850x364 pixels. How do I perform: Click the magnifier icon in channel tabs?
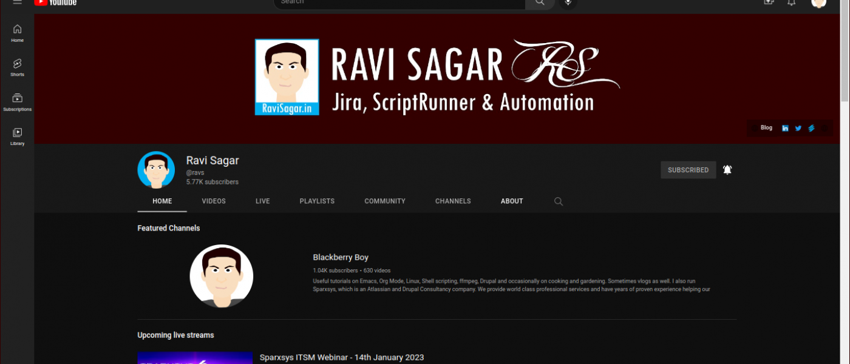point(558,201)
